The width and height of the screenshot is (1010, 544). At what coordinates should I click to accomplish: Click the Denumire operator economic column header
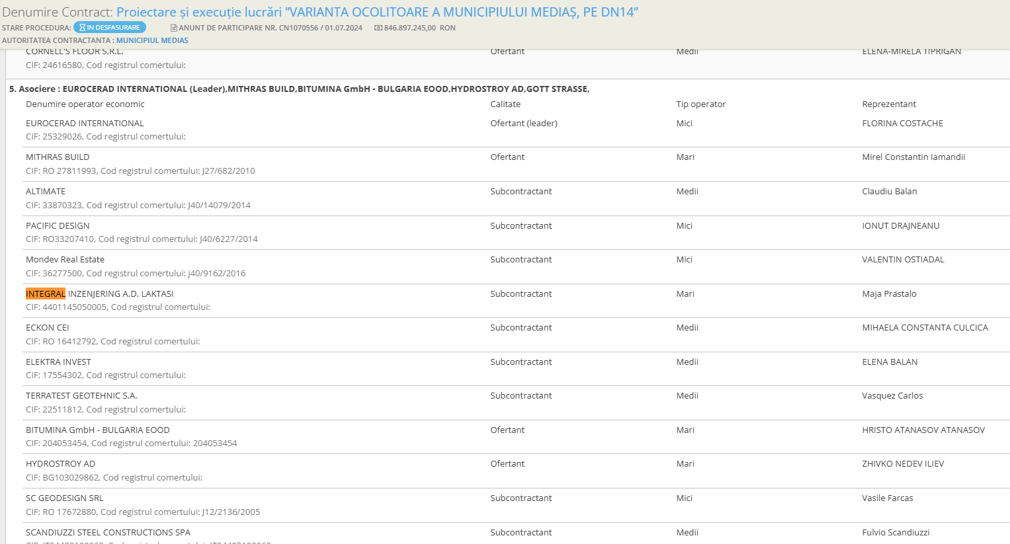pos(85,104)
